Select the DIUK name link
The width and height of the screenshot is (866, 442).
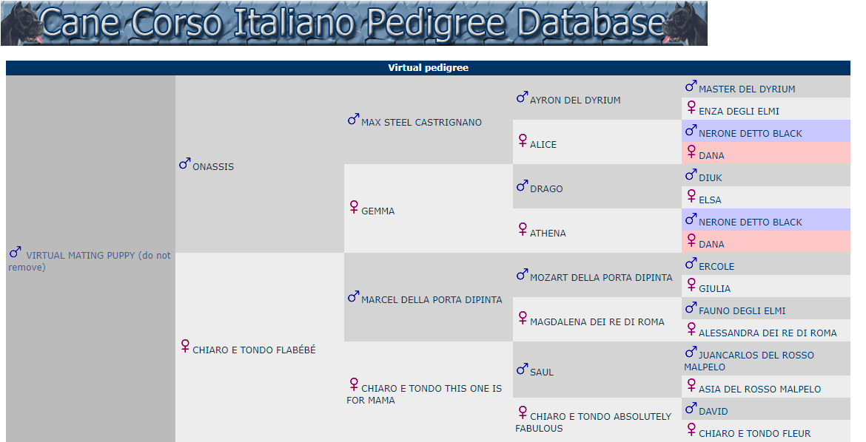[x=711, y=178]
